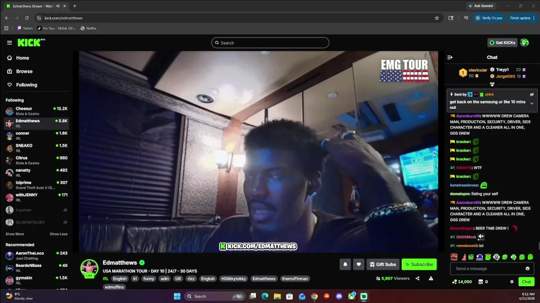Open Cheesur channel in Following
Viewport: 540px width, 303px height.
pos(36,111)
